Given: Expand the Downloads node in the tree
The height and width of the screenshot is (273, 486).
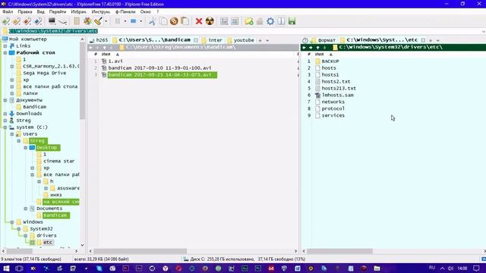Looking at the screenshot, I should pyautogui.click(x=5, y=114).
